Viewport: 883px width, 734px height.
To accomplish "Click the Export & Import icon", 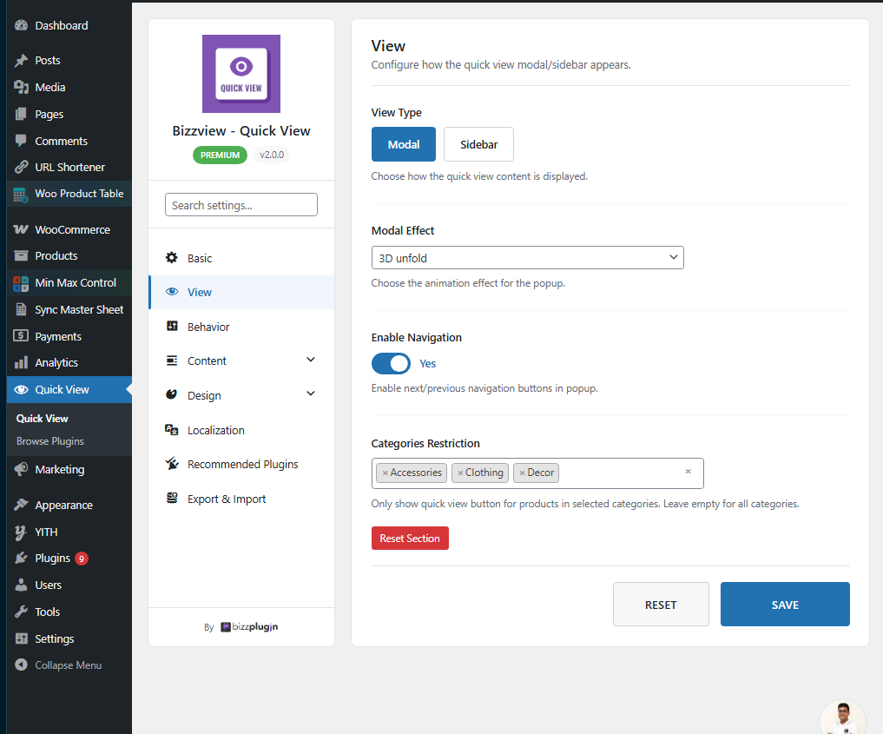I will [172, 498].
